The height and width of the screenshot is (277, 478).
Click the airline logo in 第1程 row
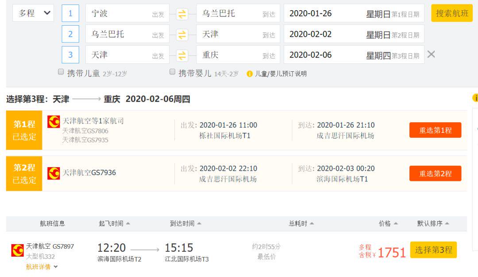click(x=54, y=121)
